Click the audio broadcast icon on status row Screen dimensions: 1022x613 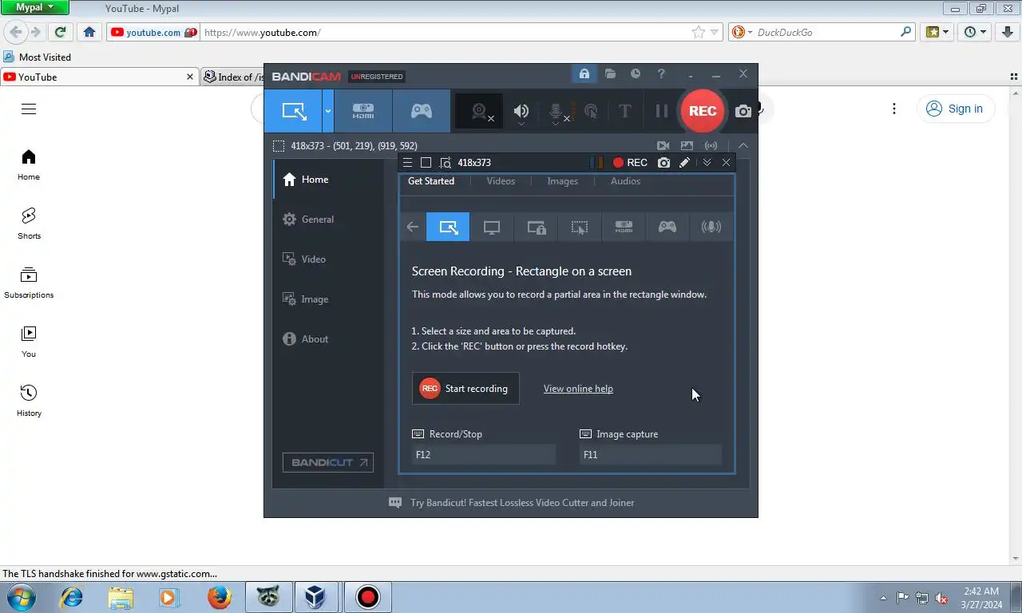pyautogui.click(x=711, y=146)
